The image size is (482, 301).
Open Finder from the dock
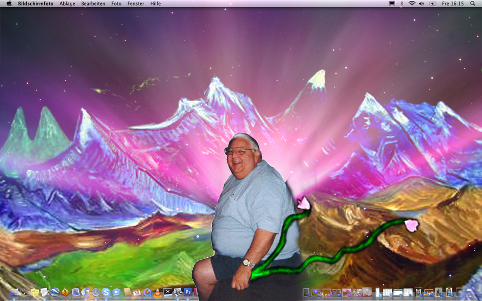point(14,292)
